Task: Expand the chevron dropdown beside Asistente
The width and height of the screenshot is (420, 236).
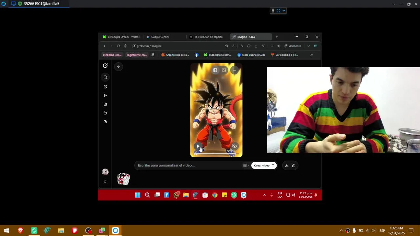Action: click(x=308, y=46)
